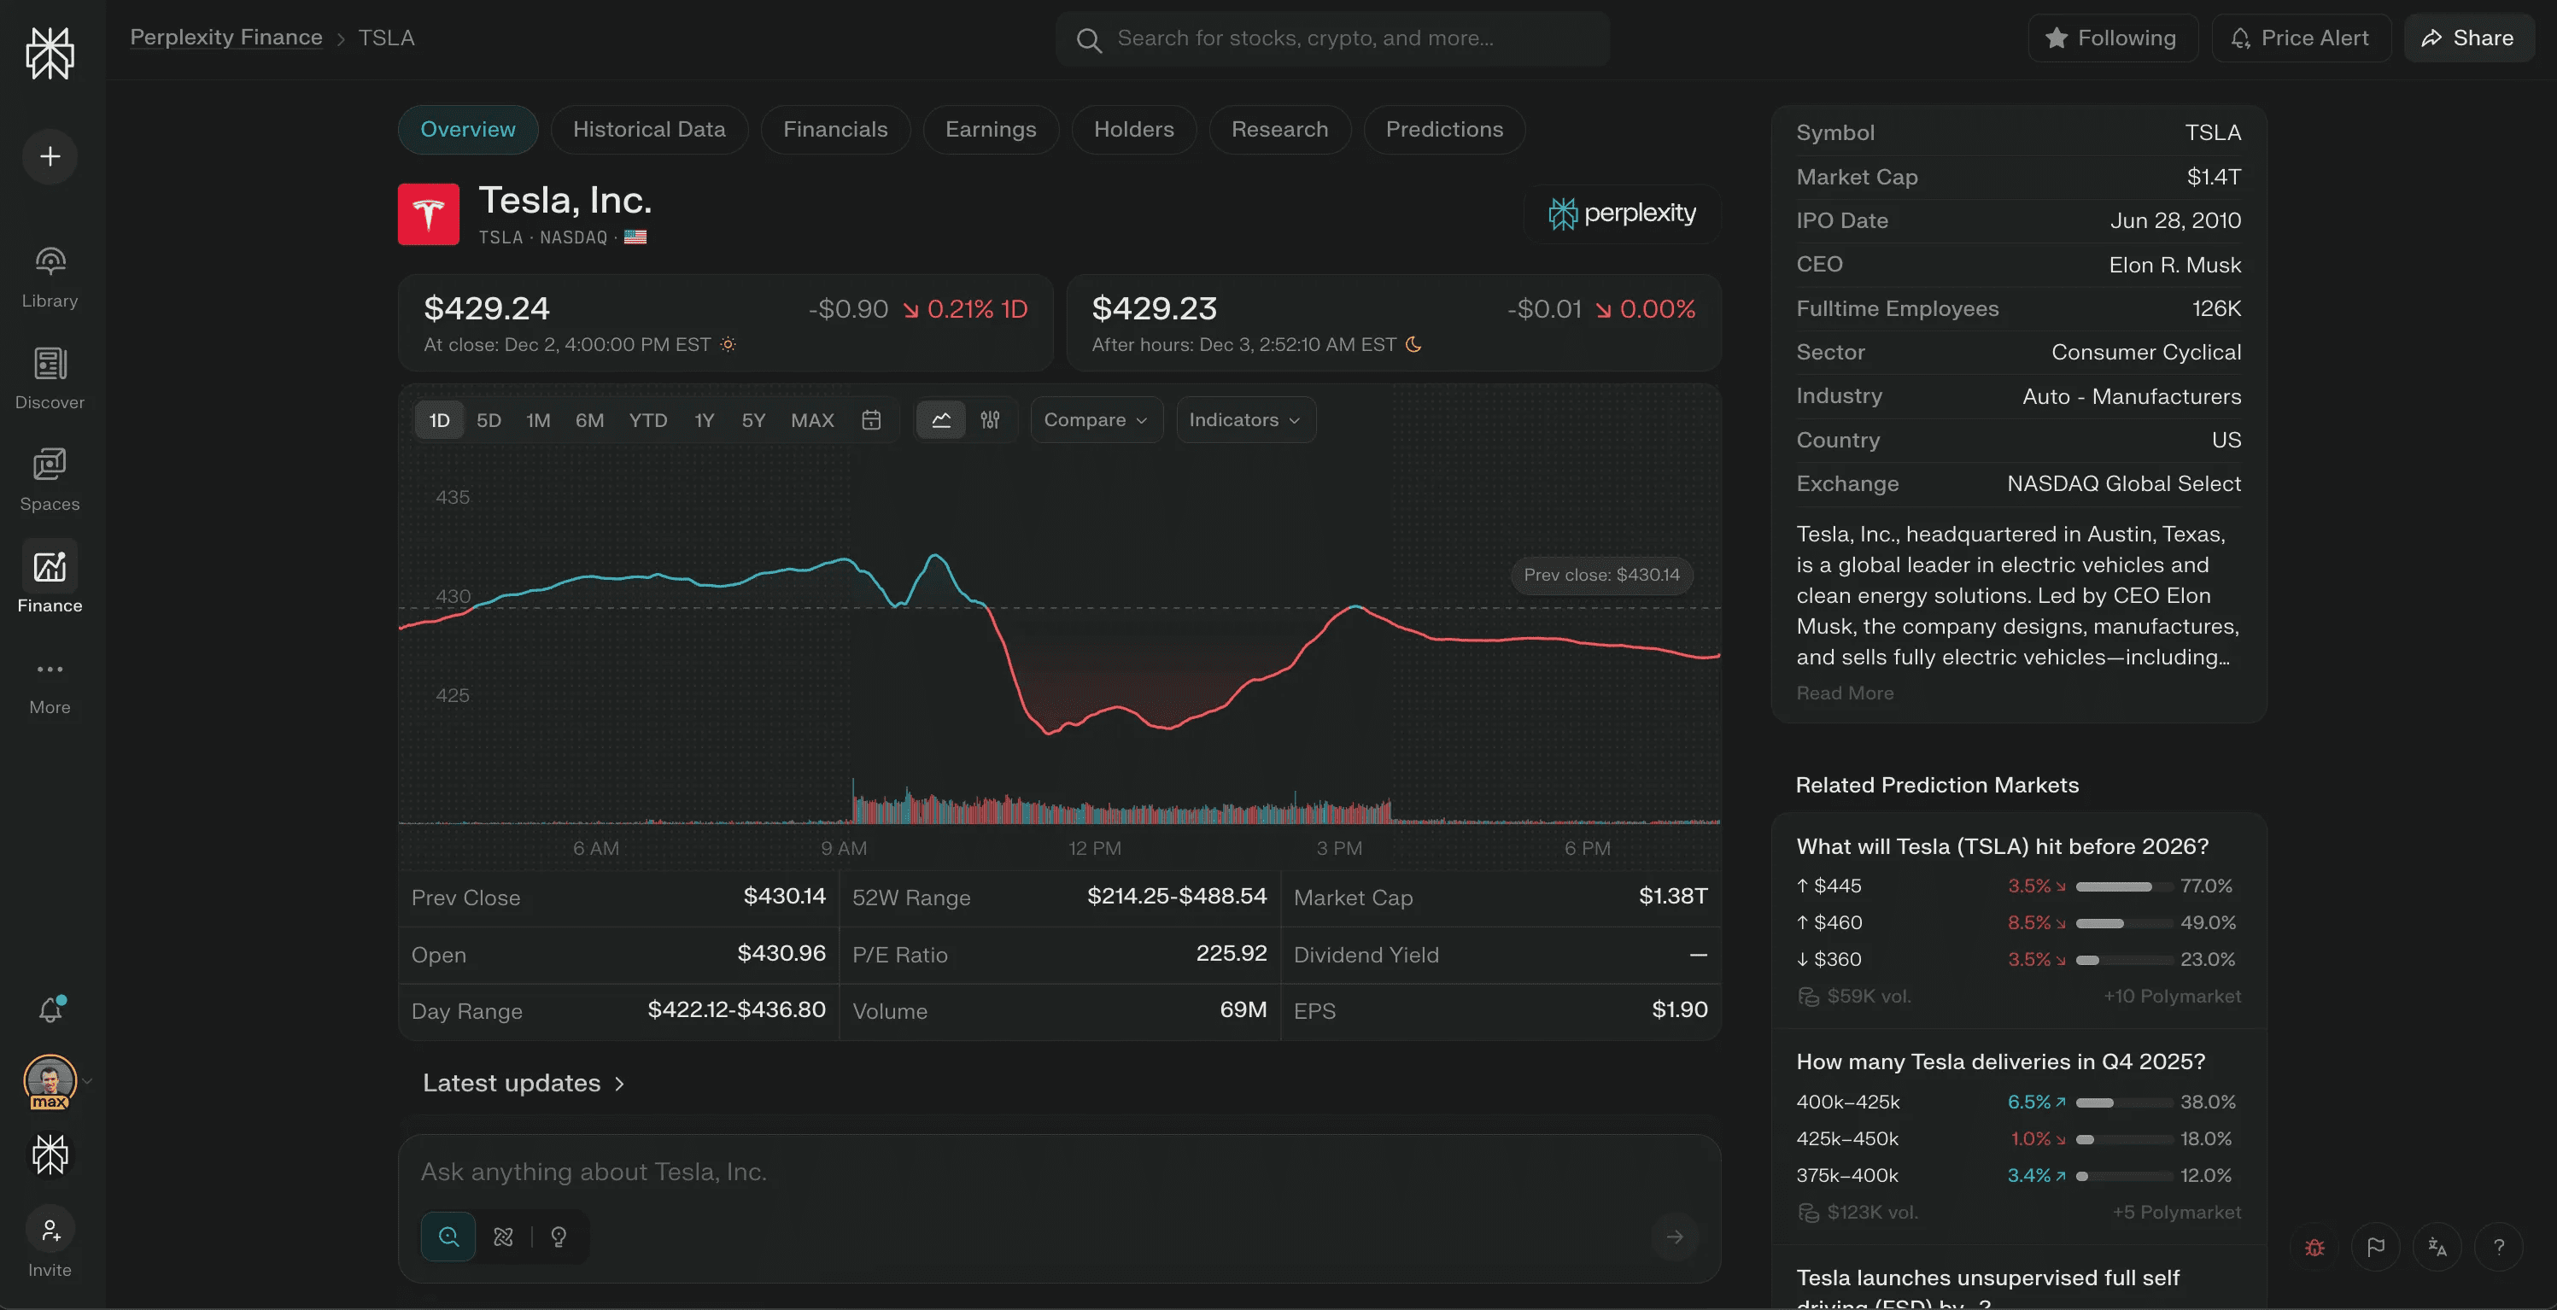Screen dimensions: 2557x1310
Task: Open the language translation icon bottom right
Action: (2438, 1248)
